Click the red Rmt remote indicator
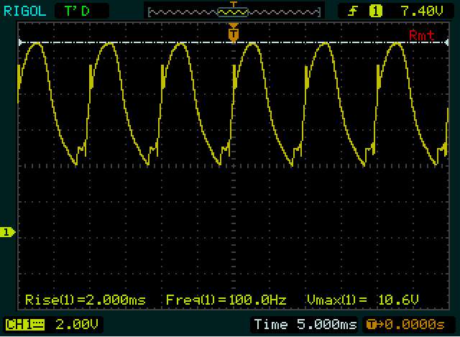This screenshot has height=337, width=460. pos(422,35)
